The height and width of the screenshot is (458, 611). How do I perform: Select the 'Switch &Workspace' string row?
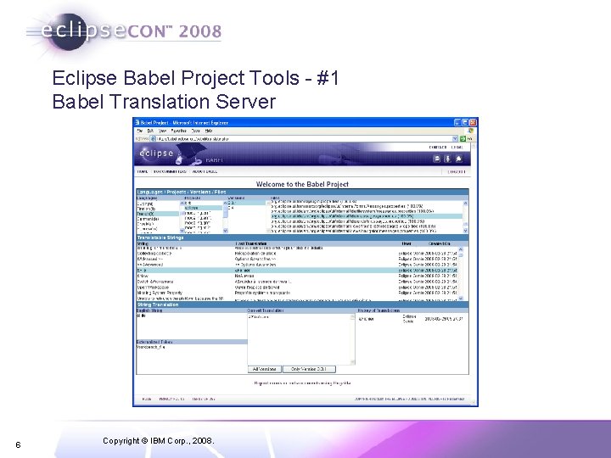point(297,282)
